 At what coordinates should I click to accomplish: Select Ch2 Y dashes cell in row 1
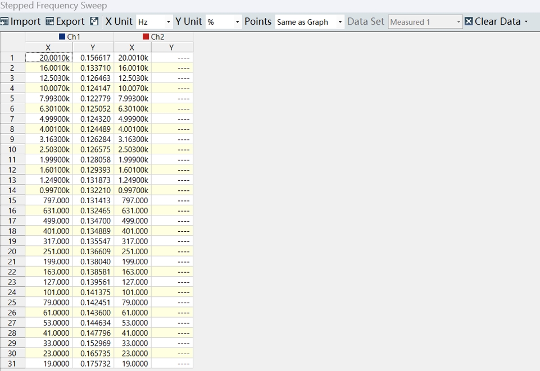pos(172,58)
